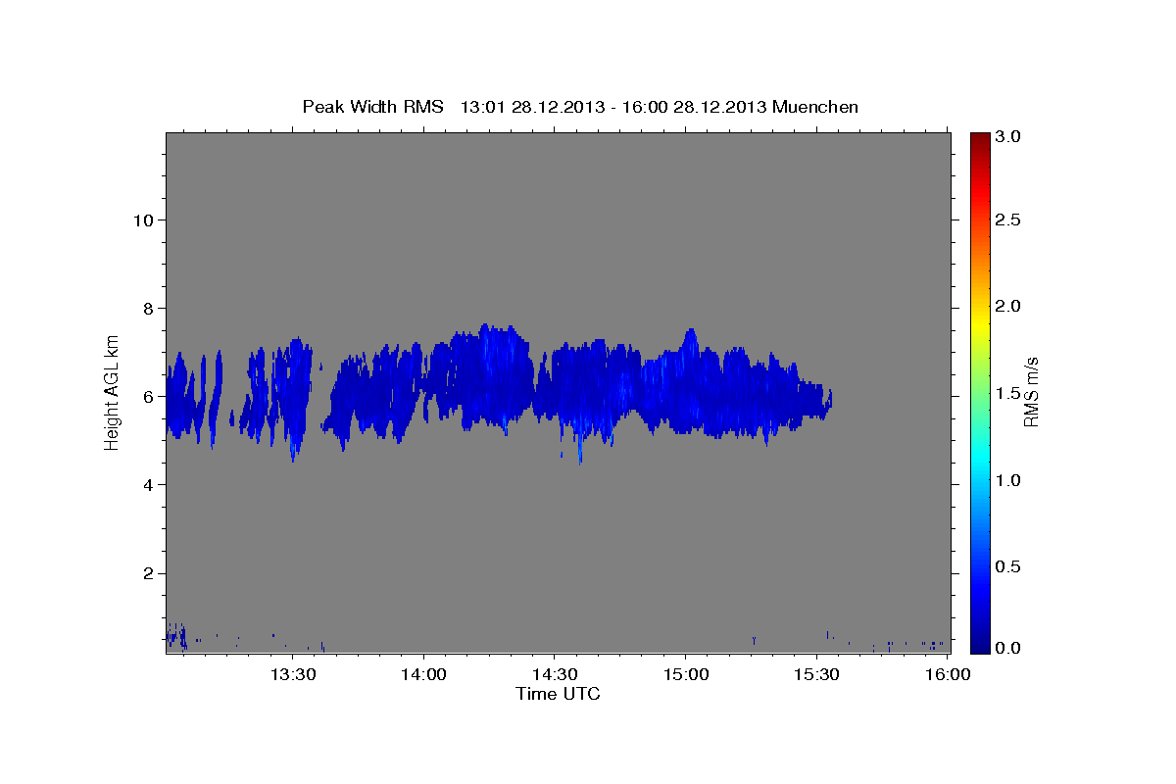
Task: Click the plot title 'Peak Width RMS'
Action: (372, 107)
